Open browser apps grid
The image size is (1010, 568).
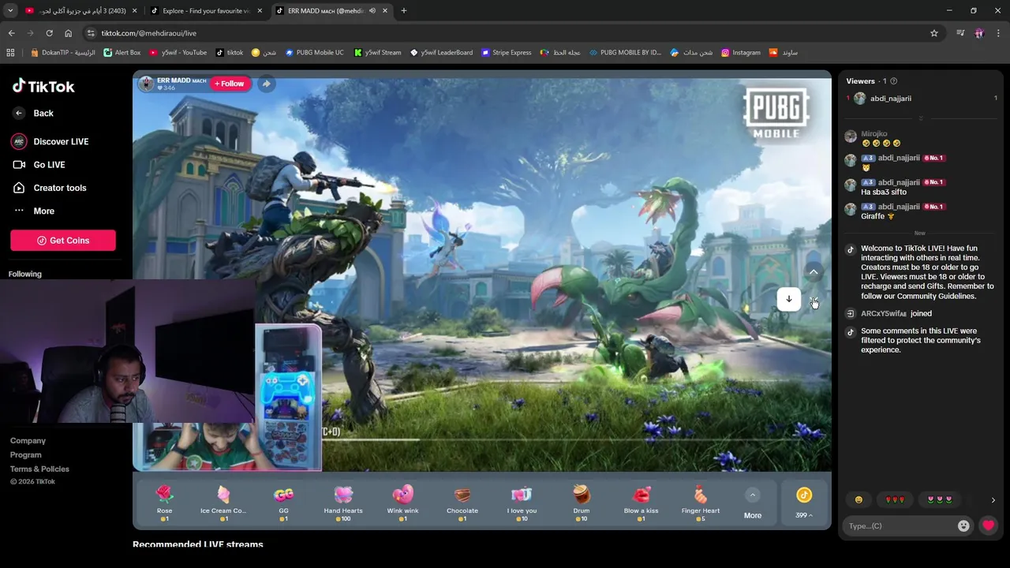[x=10, y=53]
